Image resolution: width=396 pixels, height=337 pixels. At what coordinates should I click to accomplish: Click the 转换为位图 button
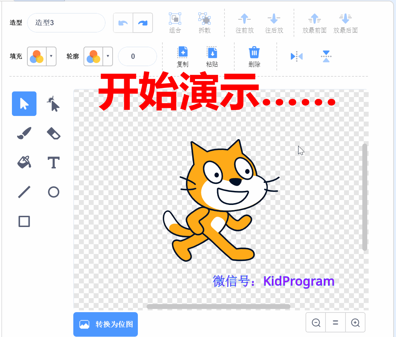[x=106, y=324]
